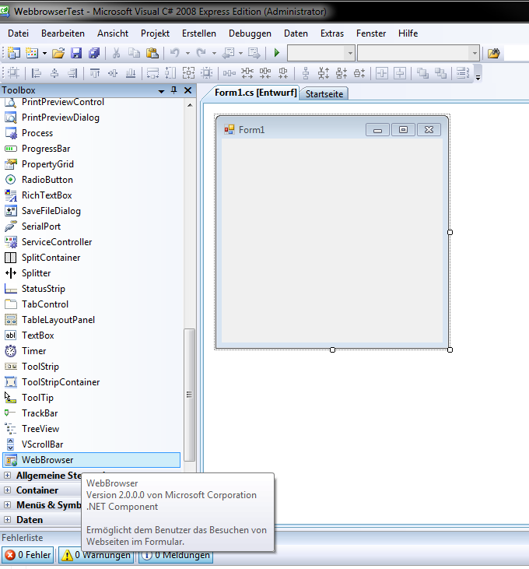Screen dimensions: 529x569
Task: Click the Cut scissors icon
Action: (x=116, y=54)
